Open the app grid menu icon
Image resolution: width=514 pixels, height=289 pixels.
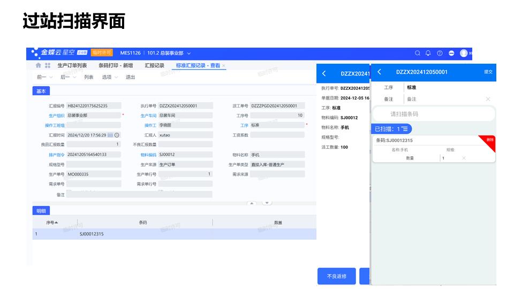click(48, 65)
